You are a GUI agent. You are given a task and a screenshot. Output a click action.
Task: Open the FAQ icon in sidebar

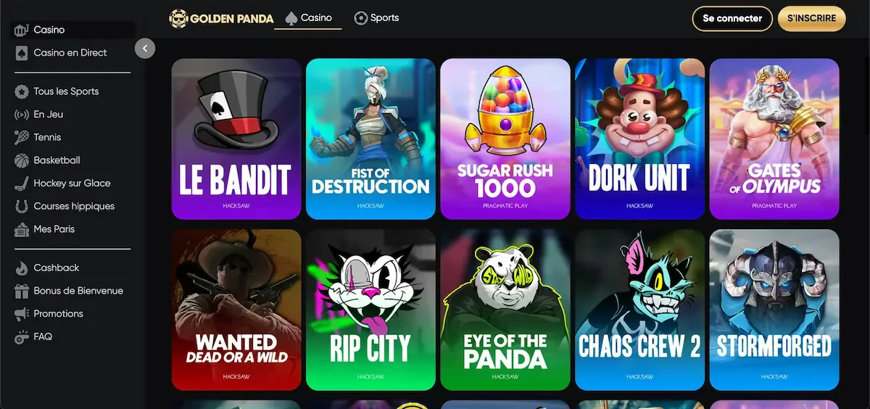tap(21, 337)
